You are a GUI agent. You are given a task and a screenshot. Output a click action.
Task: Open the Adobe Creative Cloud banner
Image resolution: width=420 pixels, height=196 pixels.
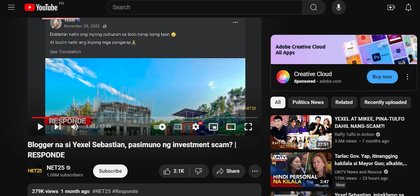point(344,49)
